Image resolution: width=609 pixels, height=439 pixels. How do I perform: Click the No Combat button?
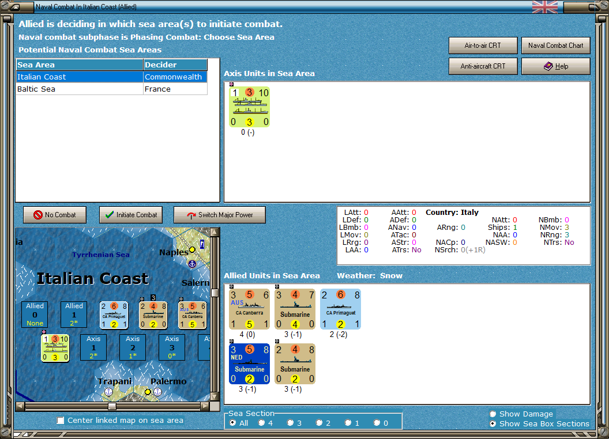[55, 215]
